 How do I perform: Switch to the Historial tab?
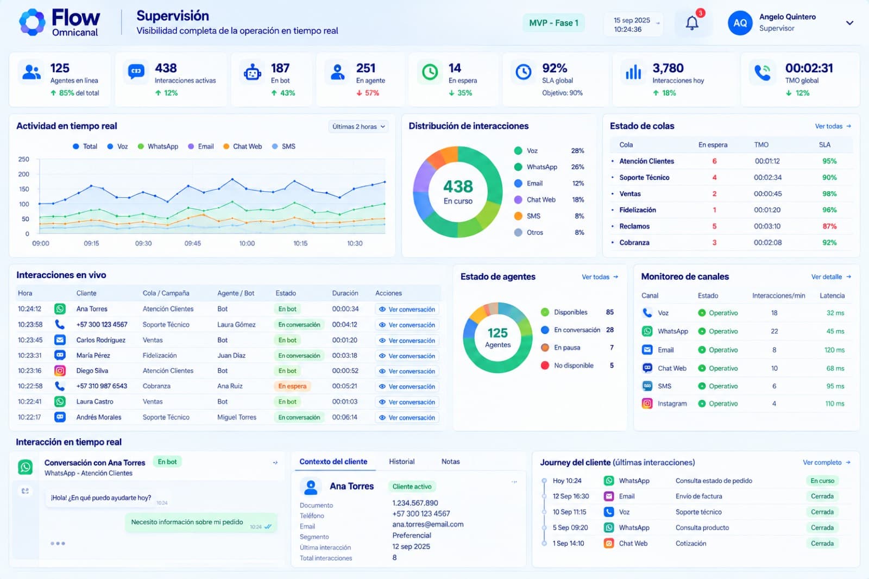tap(402, 462)
